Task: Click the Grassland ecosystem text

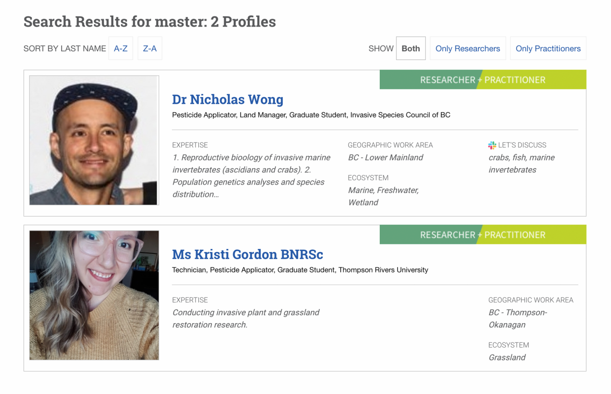Action: coord(507,357)
